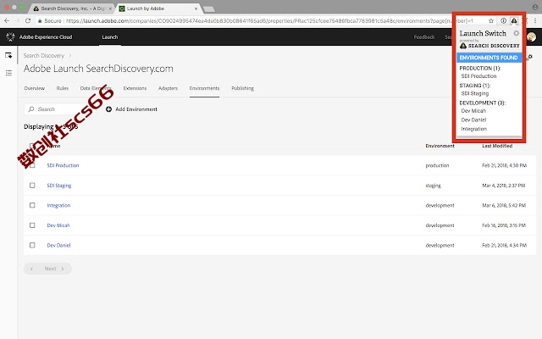Open the Launch Switch extension icon
542x339 pixels.
pyautogui.click(x=514, y=20)
